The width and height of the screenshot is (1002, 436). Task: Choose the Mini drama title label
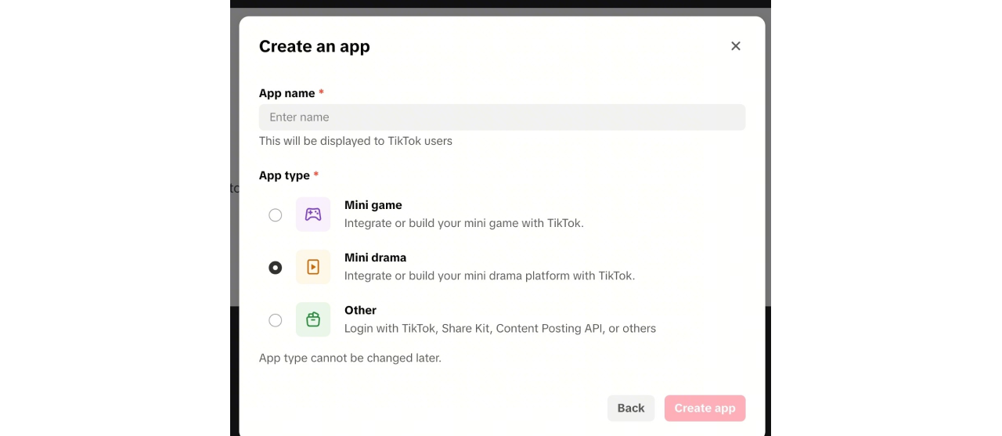pyautogui.click(x=376, y=258)
